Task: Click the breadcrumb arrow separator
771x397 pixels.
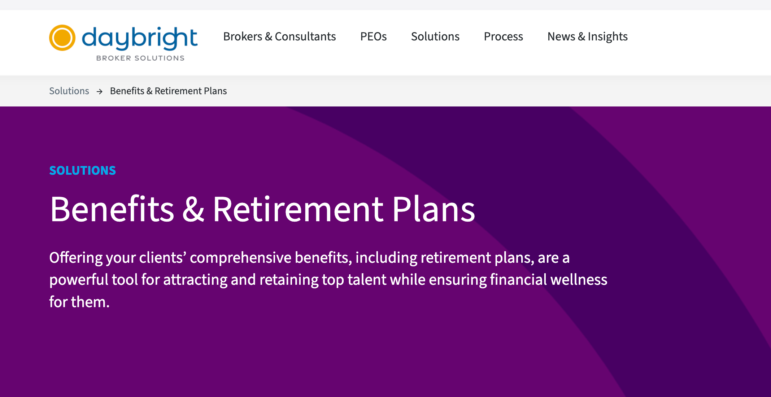Action: point(100,91)
